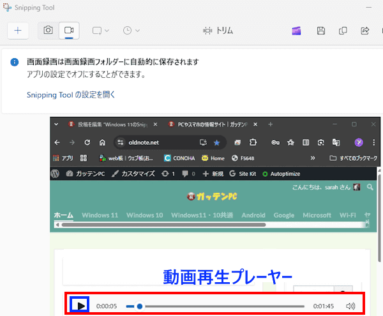Close the PCやスマホの情報サイト browser tab
Image resolution: width=383 pixels, height=316 pixels.
255,124
